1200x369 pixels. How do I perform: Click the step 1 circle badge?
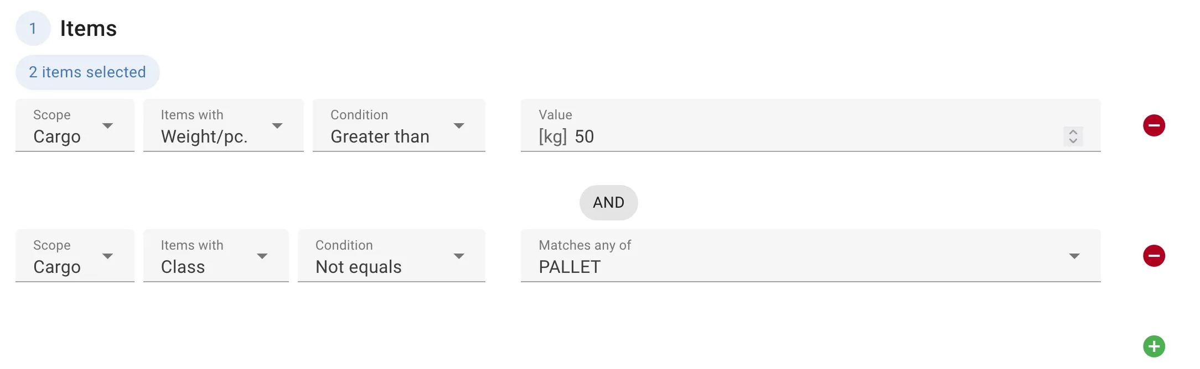[x=33, y=28]
